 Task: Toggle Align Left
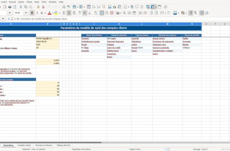[x=64, y=13]
